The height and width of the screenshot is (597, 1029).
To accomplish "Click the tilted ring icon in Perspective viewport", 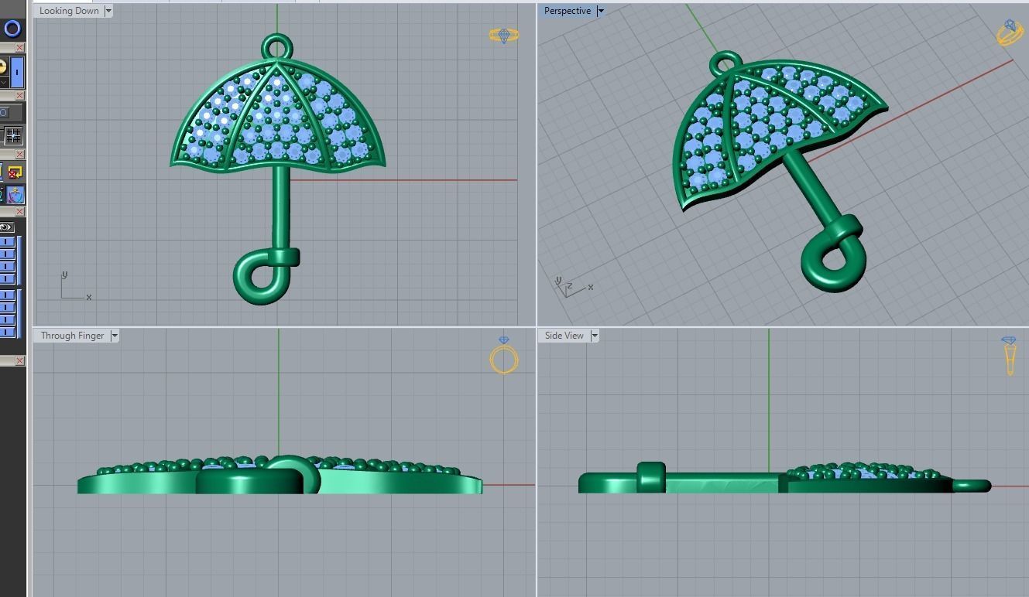I will click(1010, 32).
